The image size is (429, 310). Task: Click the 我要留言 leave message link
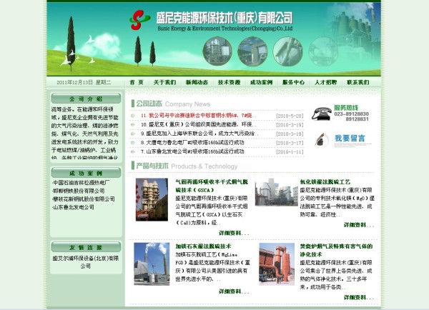click(350, 139)
